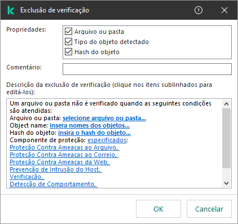Open the 'selecione arquivo ou pasta...' link
This screenshot has width=238, height=224.
104,118
